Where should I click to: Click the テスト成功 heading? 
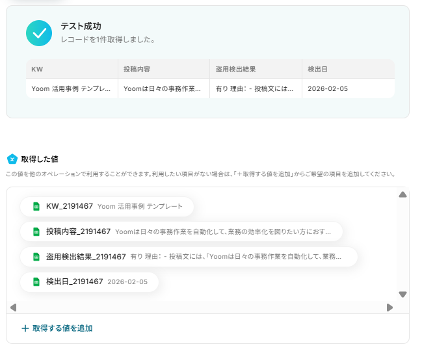[81, 26]
